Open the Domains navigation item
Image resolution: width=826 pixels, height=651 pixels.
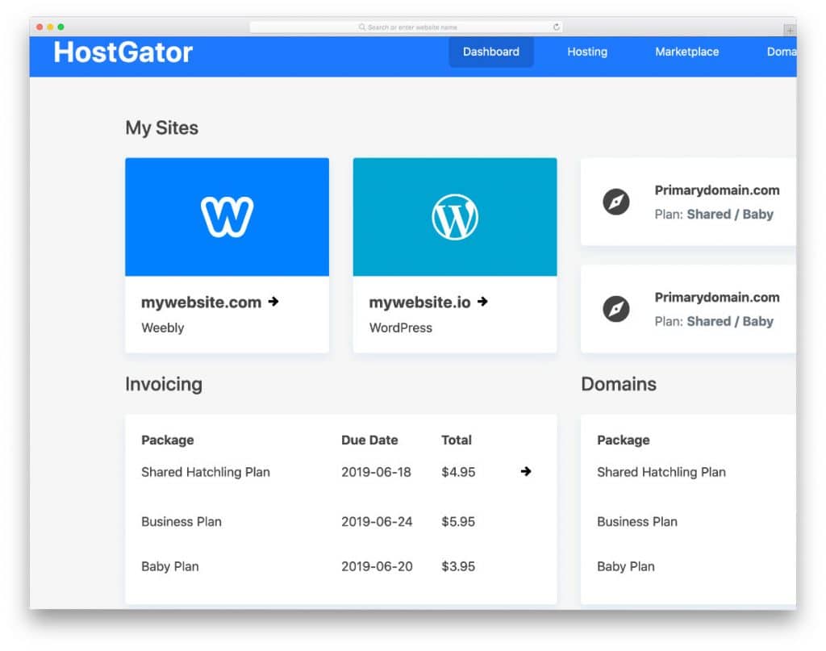point(780,52)
